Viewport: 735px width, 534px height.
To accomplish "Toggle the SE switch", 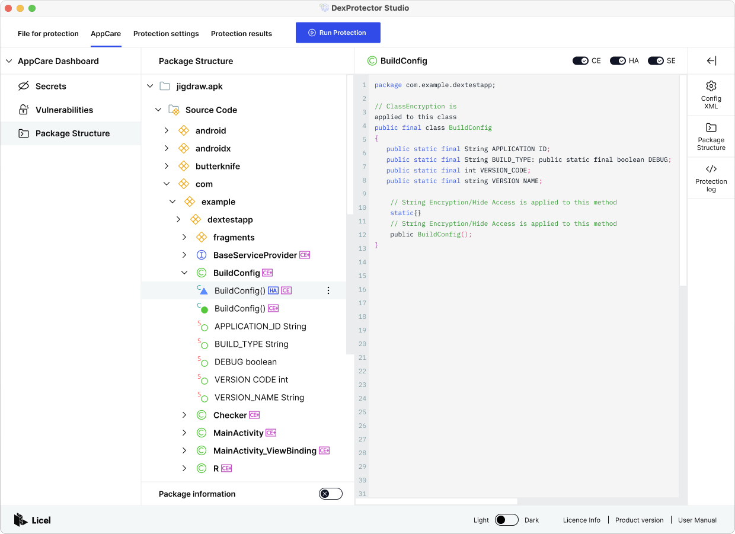I will pos(656,61).
